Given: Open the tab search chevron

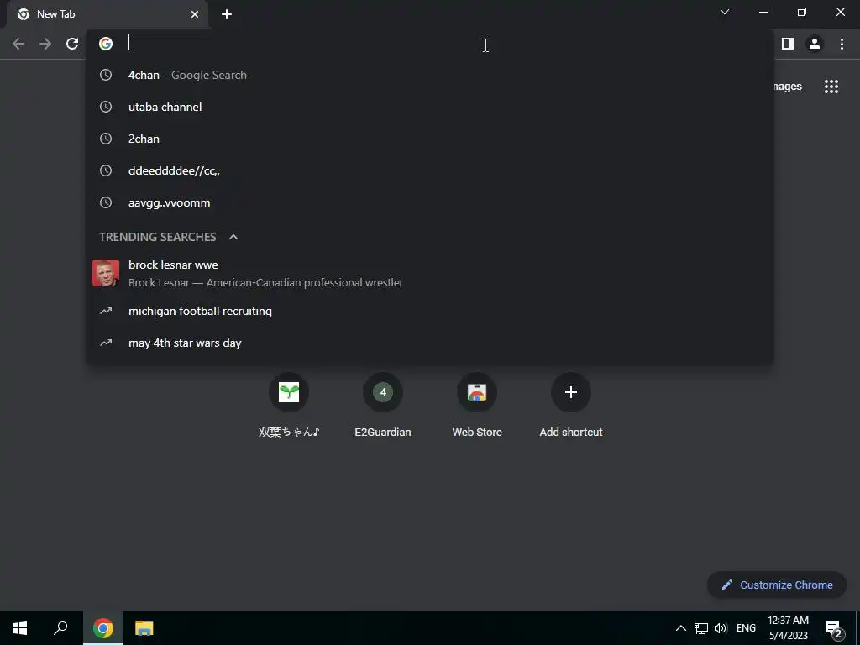Looking at the screenshot, I should point(725,12).
